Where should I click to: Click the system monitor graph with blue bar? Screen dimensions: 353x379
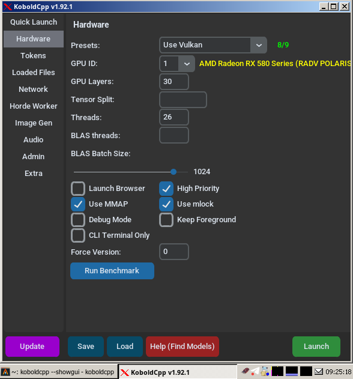point(292,371)
